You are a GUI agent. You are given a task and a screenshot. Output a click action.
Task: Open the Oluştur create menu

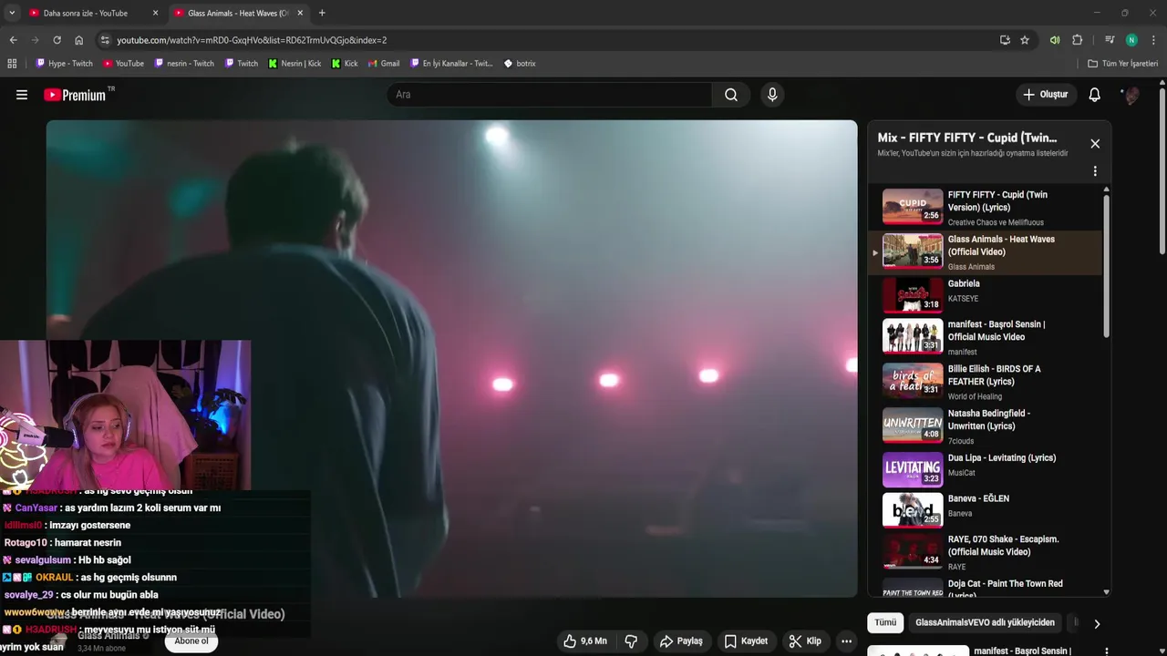(1045, 95)
